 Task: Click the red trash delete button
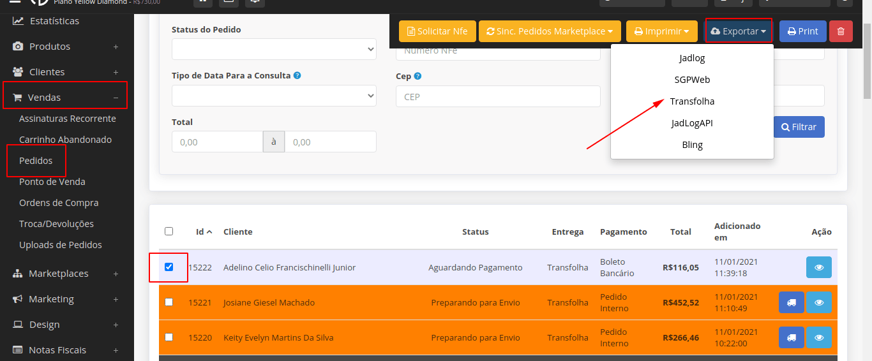coord(841,31)
